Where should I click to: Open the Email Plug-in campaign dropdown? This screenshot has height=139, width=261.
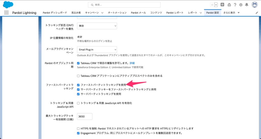(x=97, y=50)
